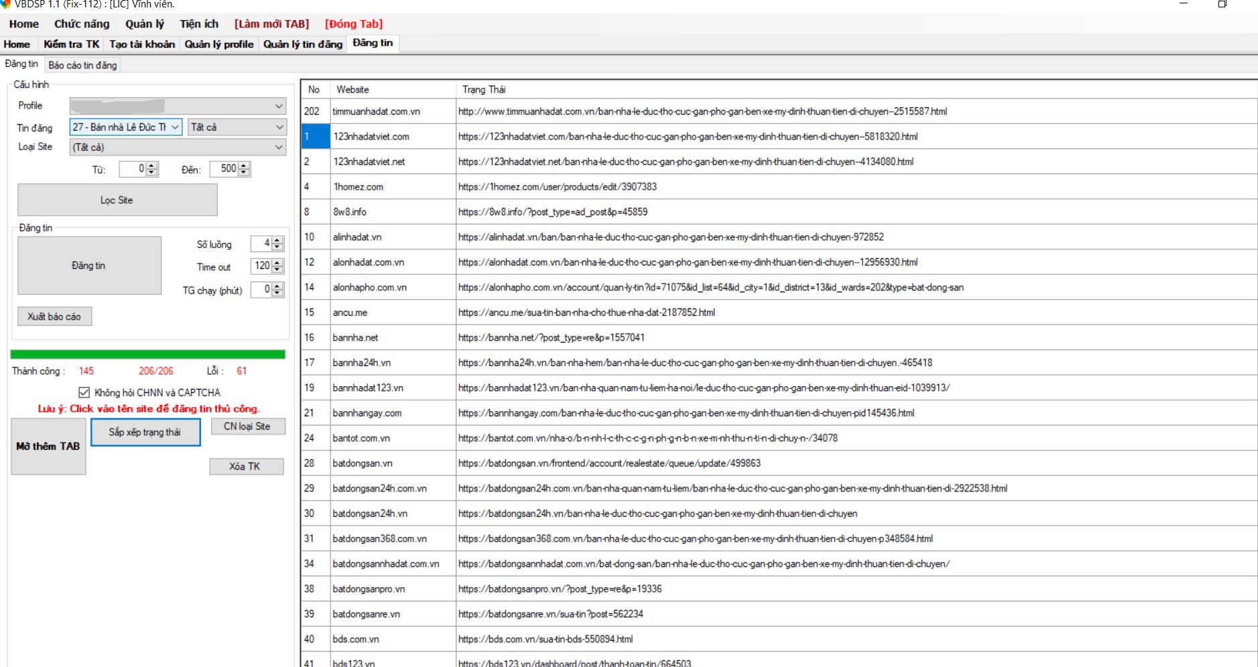Viewport: 1258px width, 667px height.
Task: Increase TG chạy (phút) spinner value
Action: (277, 286)
